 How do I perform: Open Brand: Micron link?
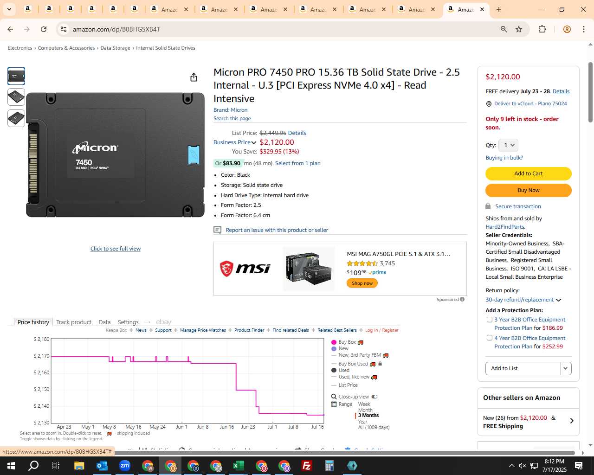coord(230,110)
